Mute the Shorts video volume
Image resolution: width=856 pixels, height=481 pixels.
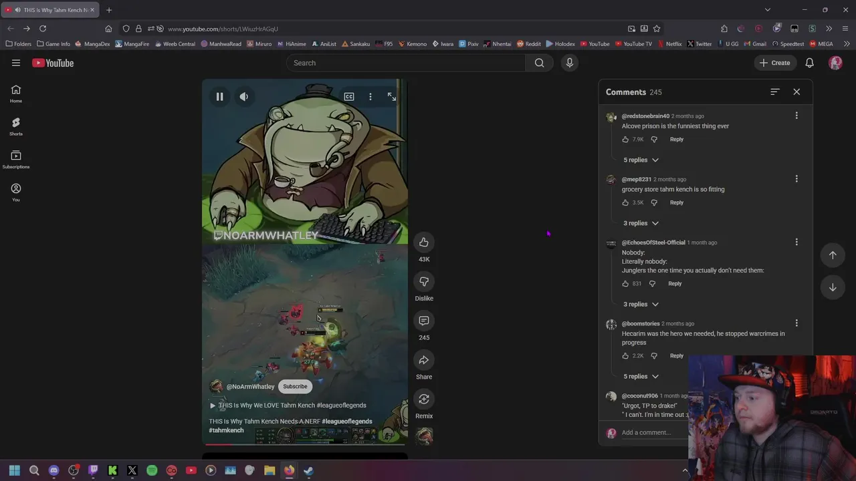click(x=244, y=97)
